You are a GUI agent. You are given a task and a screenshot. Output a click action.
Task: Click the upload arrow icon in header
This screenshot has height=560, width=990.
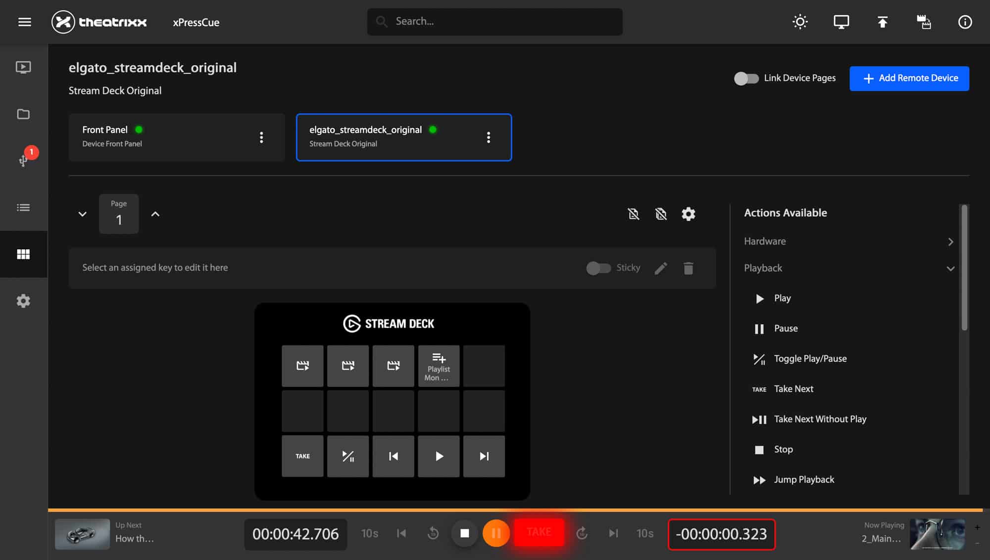click(882, 22)
